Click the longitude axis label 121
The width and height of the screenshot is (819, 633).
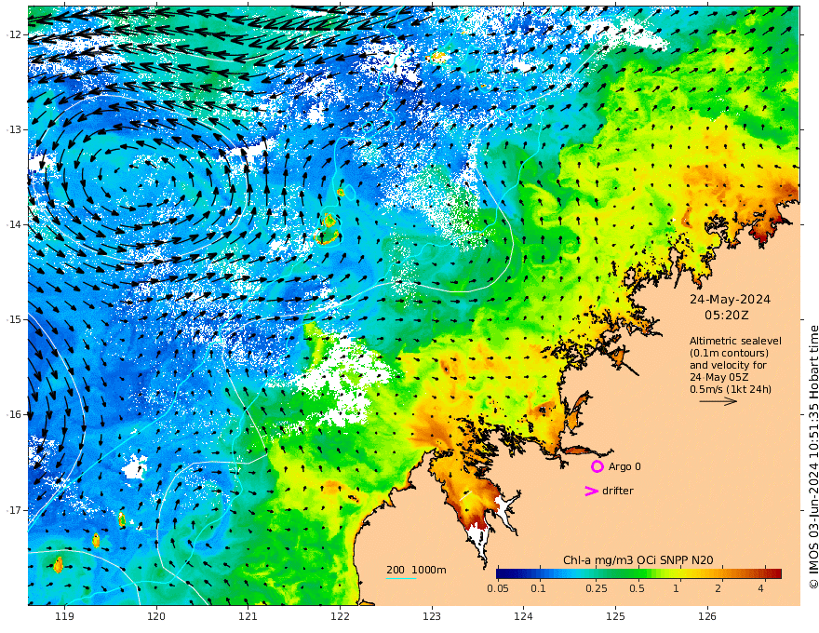(248, 617)
